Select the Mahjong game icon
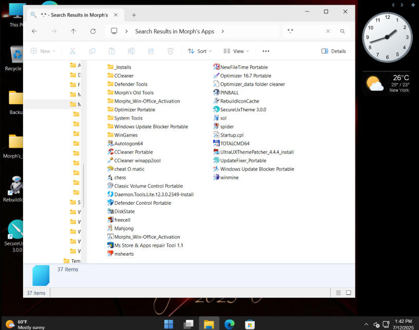The image size is (419, 330). tap(110, 228)
